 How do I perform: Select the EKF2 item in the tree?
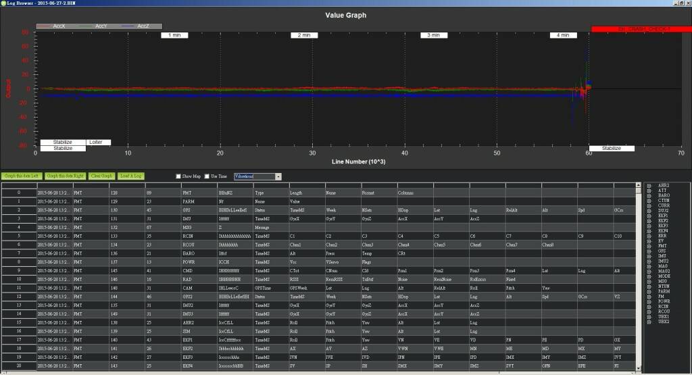(x=664, y=220)
